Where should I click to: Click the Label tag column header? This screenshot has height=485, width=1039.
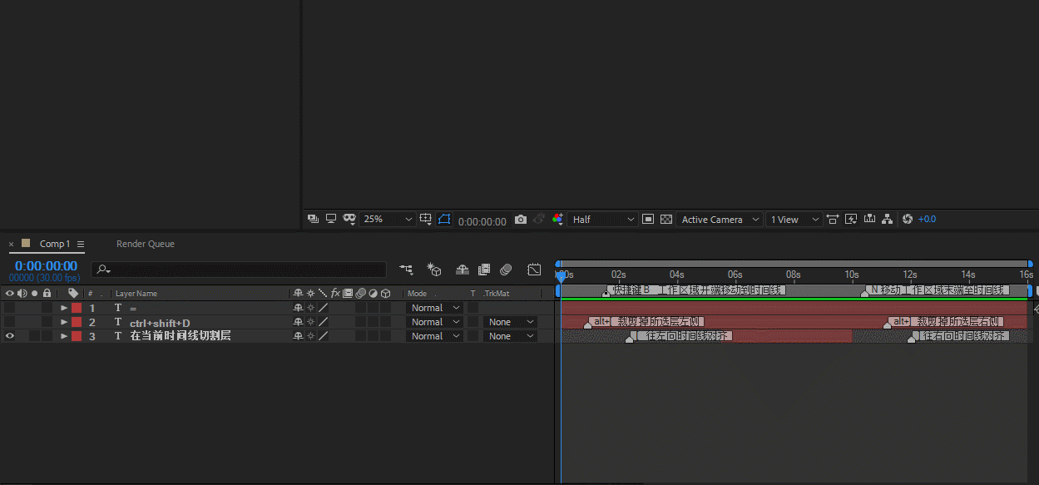coord(73,293)
